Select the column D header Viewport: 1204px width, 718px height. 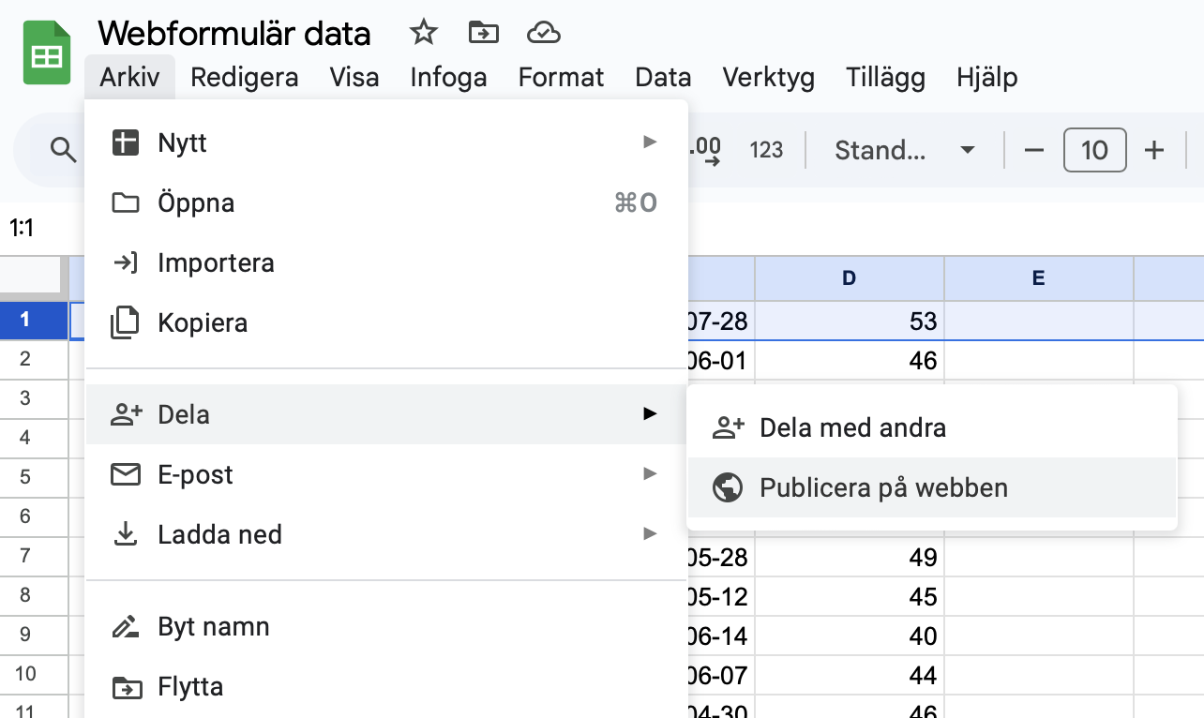849,277
